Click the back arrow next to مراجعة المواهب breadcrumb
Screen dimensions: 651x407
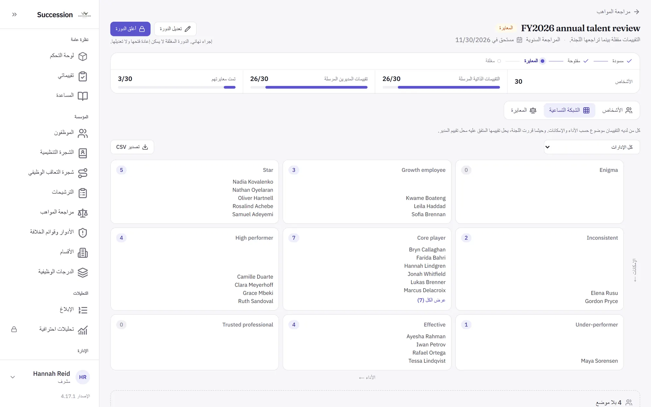[x=636, y=12]
